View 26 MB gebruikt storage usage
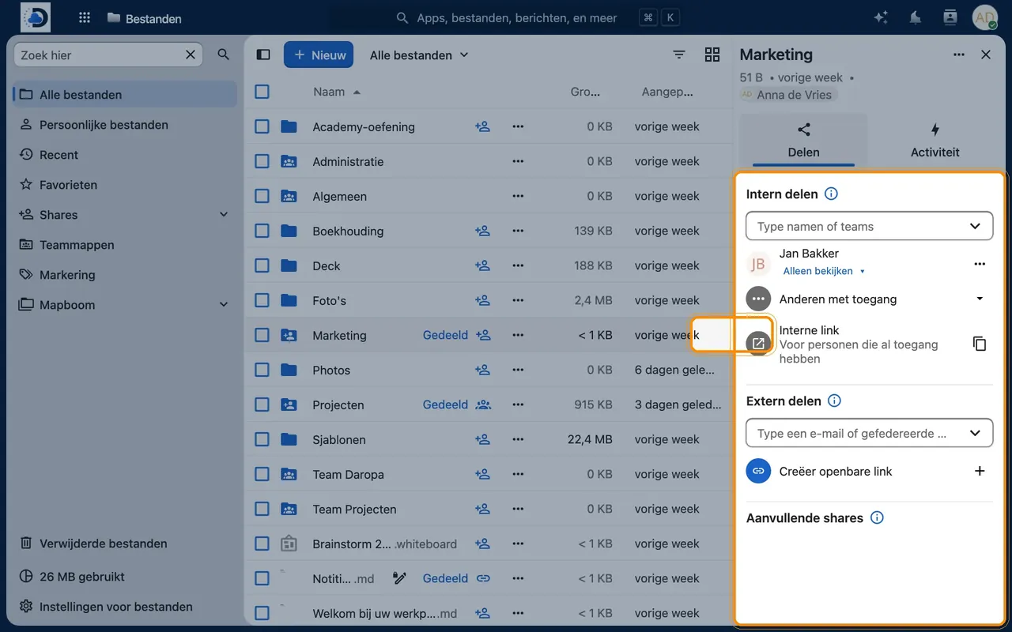Image resolution: width=1012 pixels, height=632 pixels. (x=125, y=577)
